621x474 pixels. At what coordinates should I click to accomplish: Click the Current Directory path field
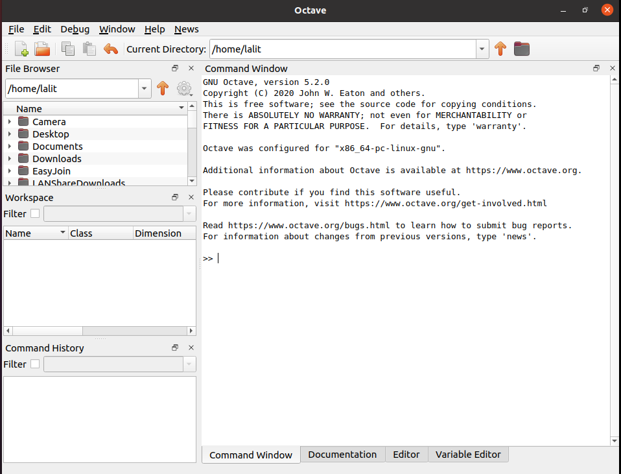tap(343, 49)
